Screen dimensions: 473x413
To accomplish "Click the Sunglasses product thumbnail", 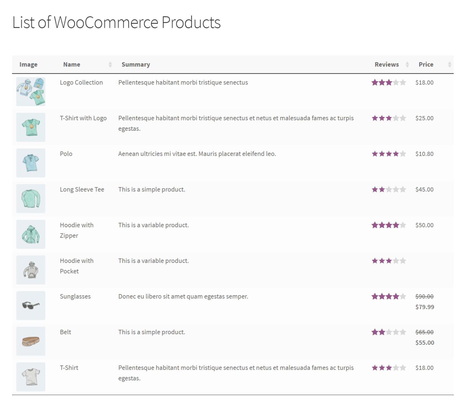I will 31,305.
